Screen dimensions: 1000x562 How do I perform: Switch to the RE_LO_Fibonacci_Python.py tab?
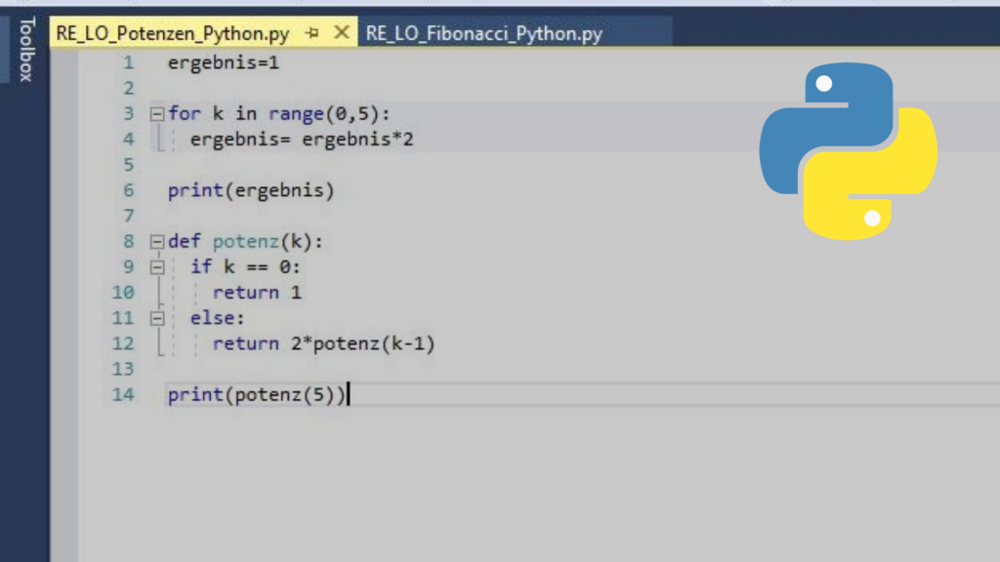483,33
